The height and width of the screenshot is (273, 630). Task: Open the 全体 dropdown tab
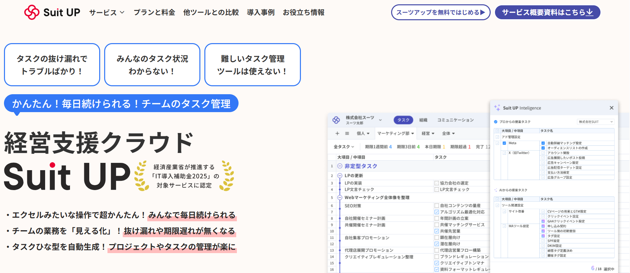(x=449, y=133)
